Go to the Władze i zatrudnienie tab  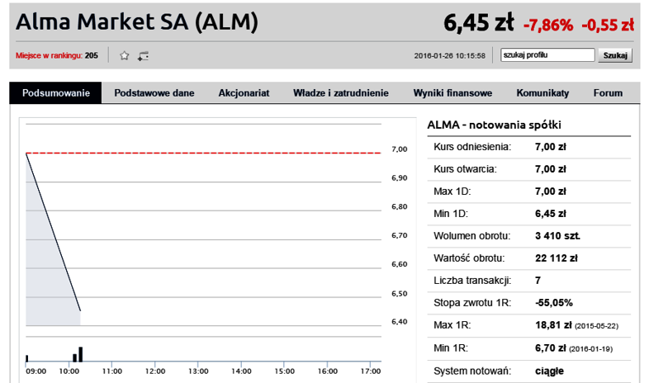[x=341, y=93]
